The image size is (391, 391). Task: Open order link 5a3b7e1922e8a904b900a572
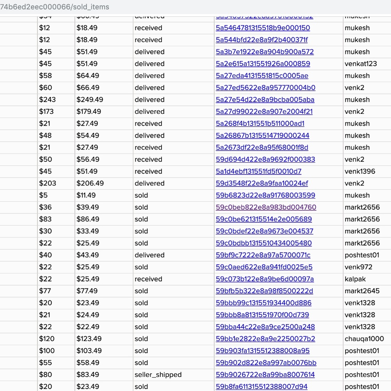point(265,52)
